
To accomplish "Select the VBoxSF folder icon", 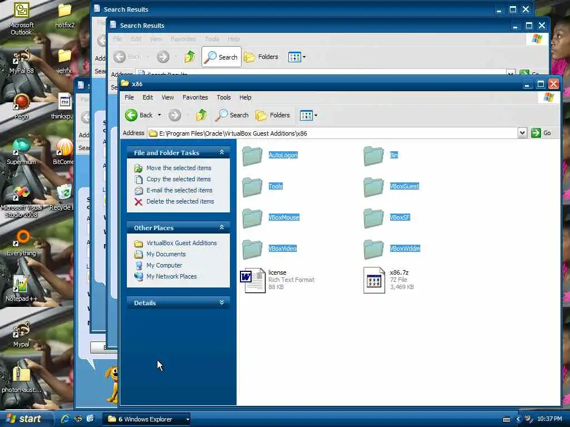I will 374,218.
